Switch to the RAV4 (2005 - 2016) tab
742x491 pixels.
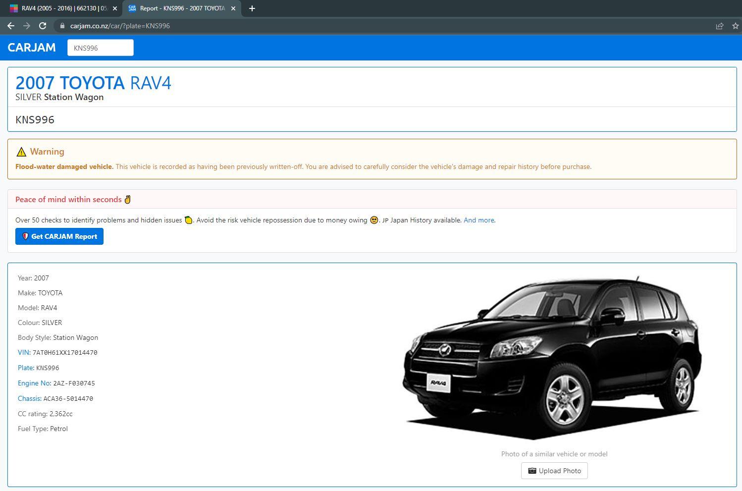click(x=62, y=8)
